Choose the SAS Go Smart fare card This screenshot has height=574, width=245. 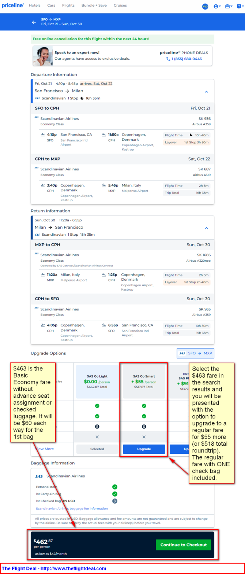tap(144, 382)
